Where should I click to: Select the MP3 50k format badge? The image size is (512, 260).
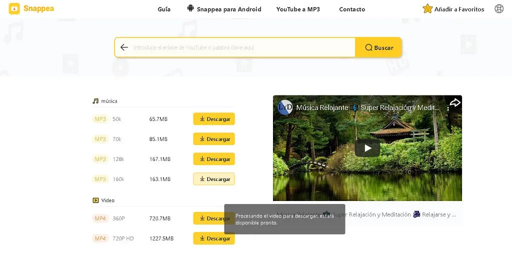point(100,119)
